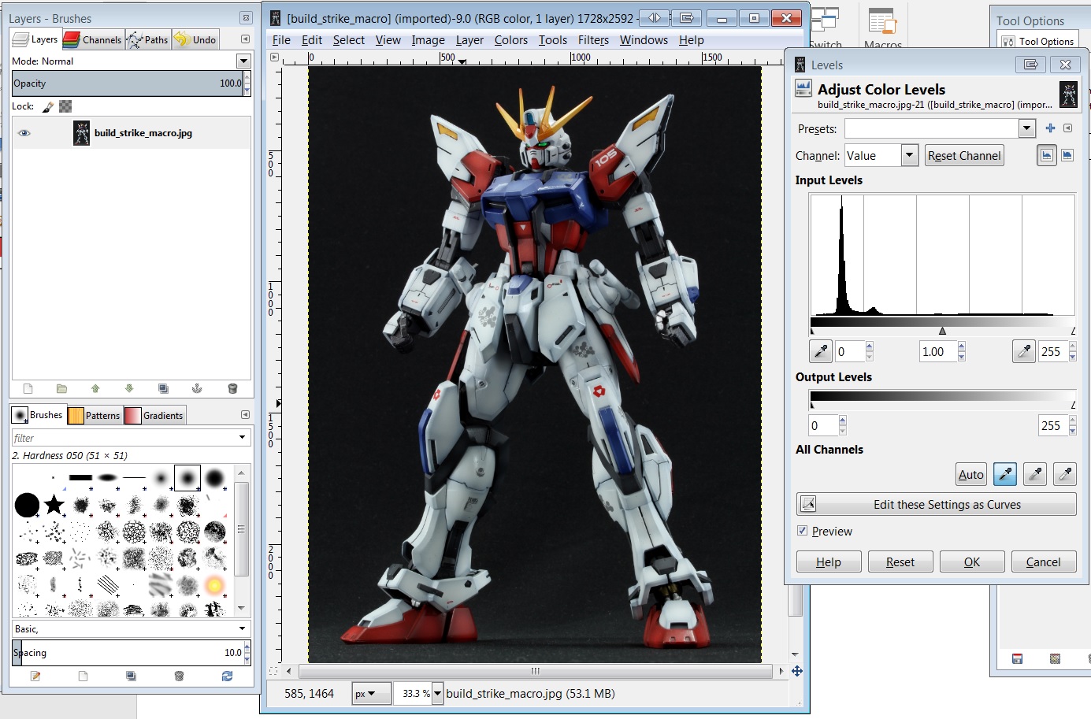Screen dimensions: 1091x719
Task: Switch to the Gradients tab
Action: 154,415
